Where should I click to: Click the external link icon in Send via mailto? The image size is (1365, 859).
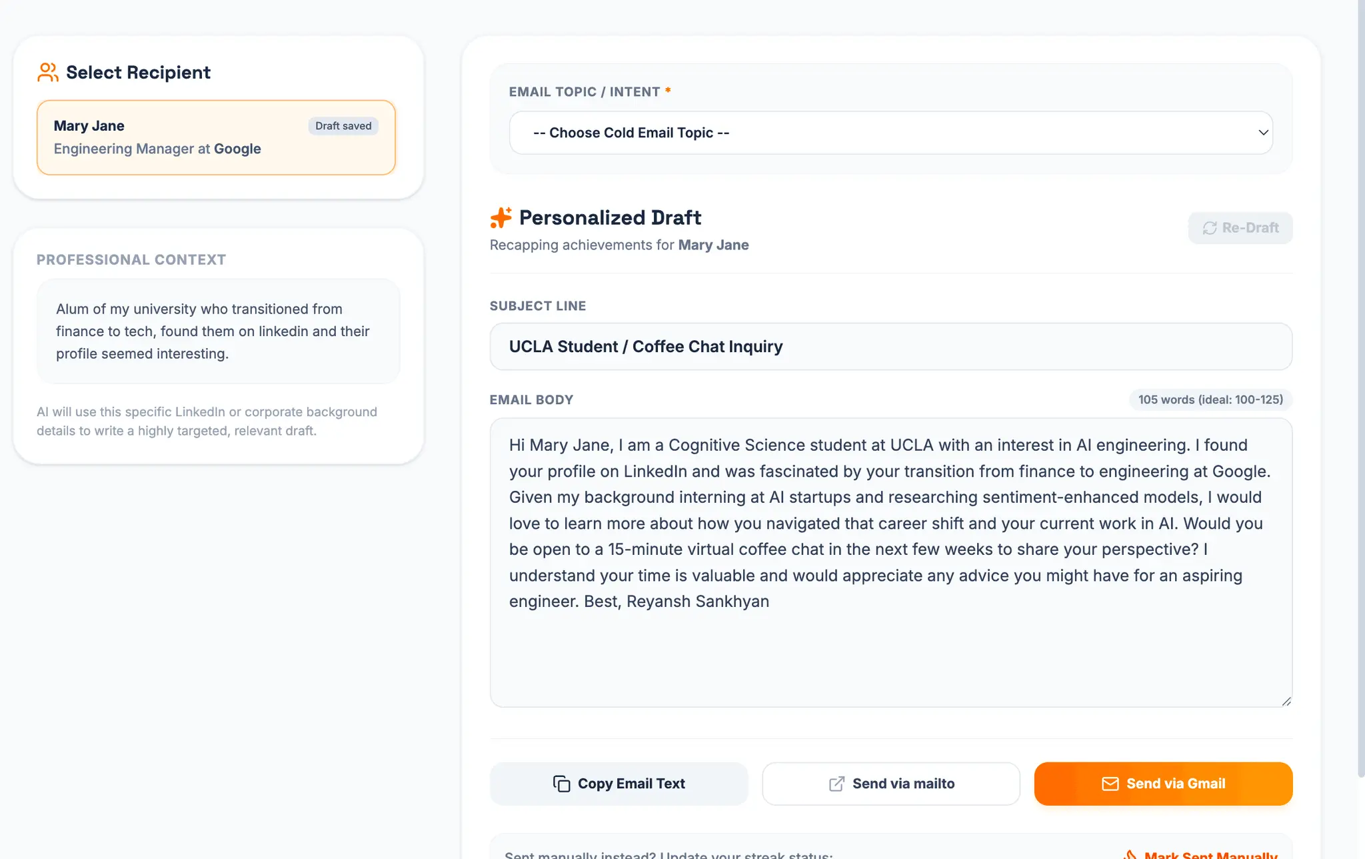(836, 784)
